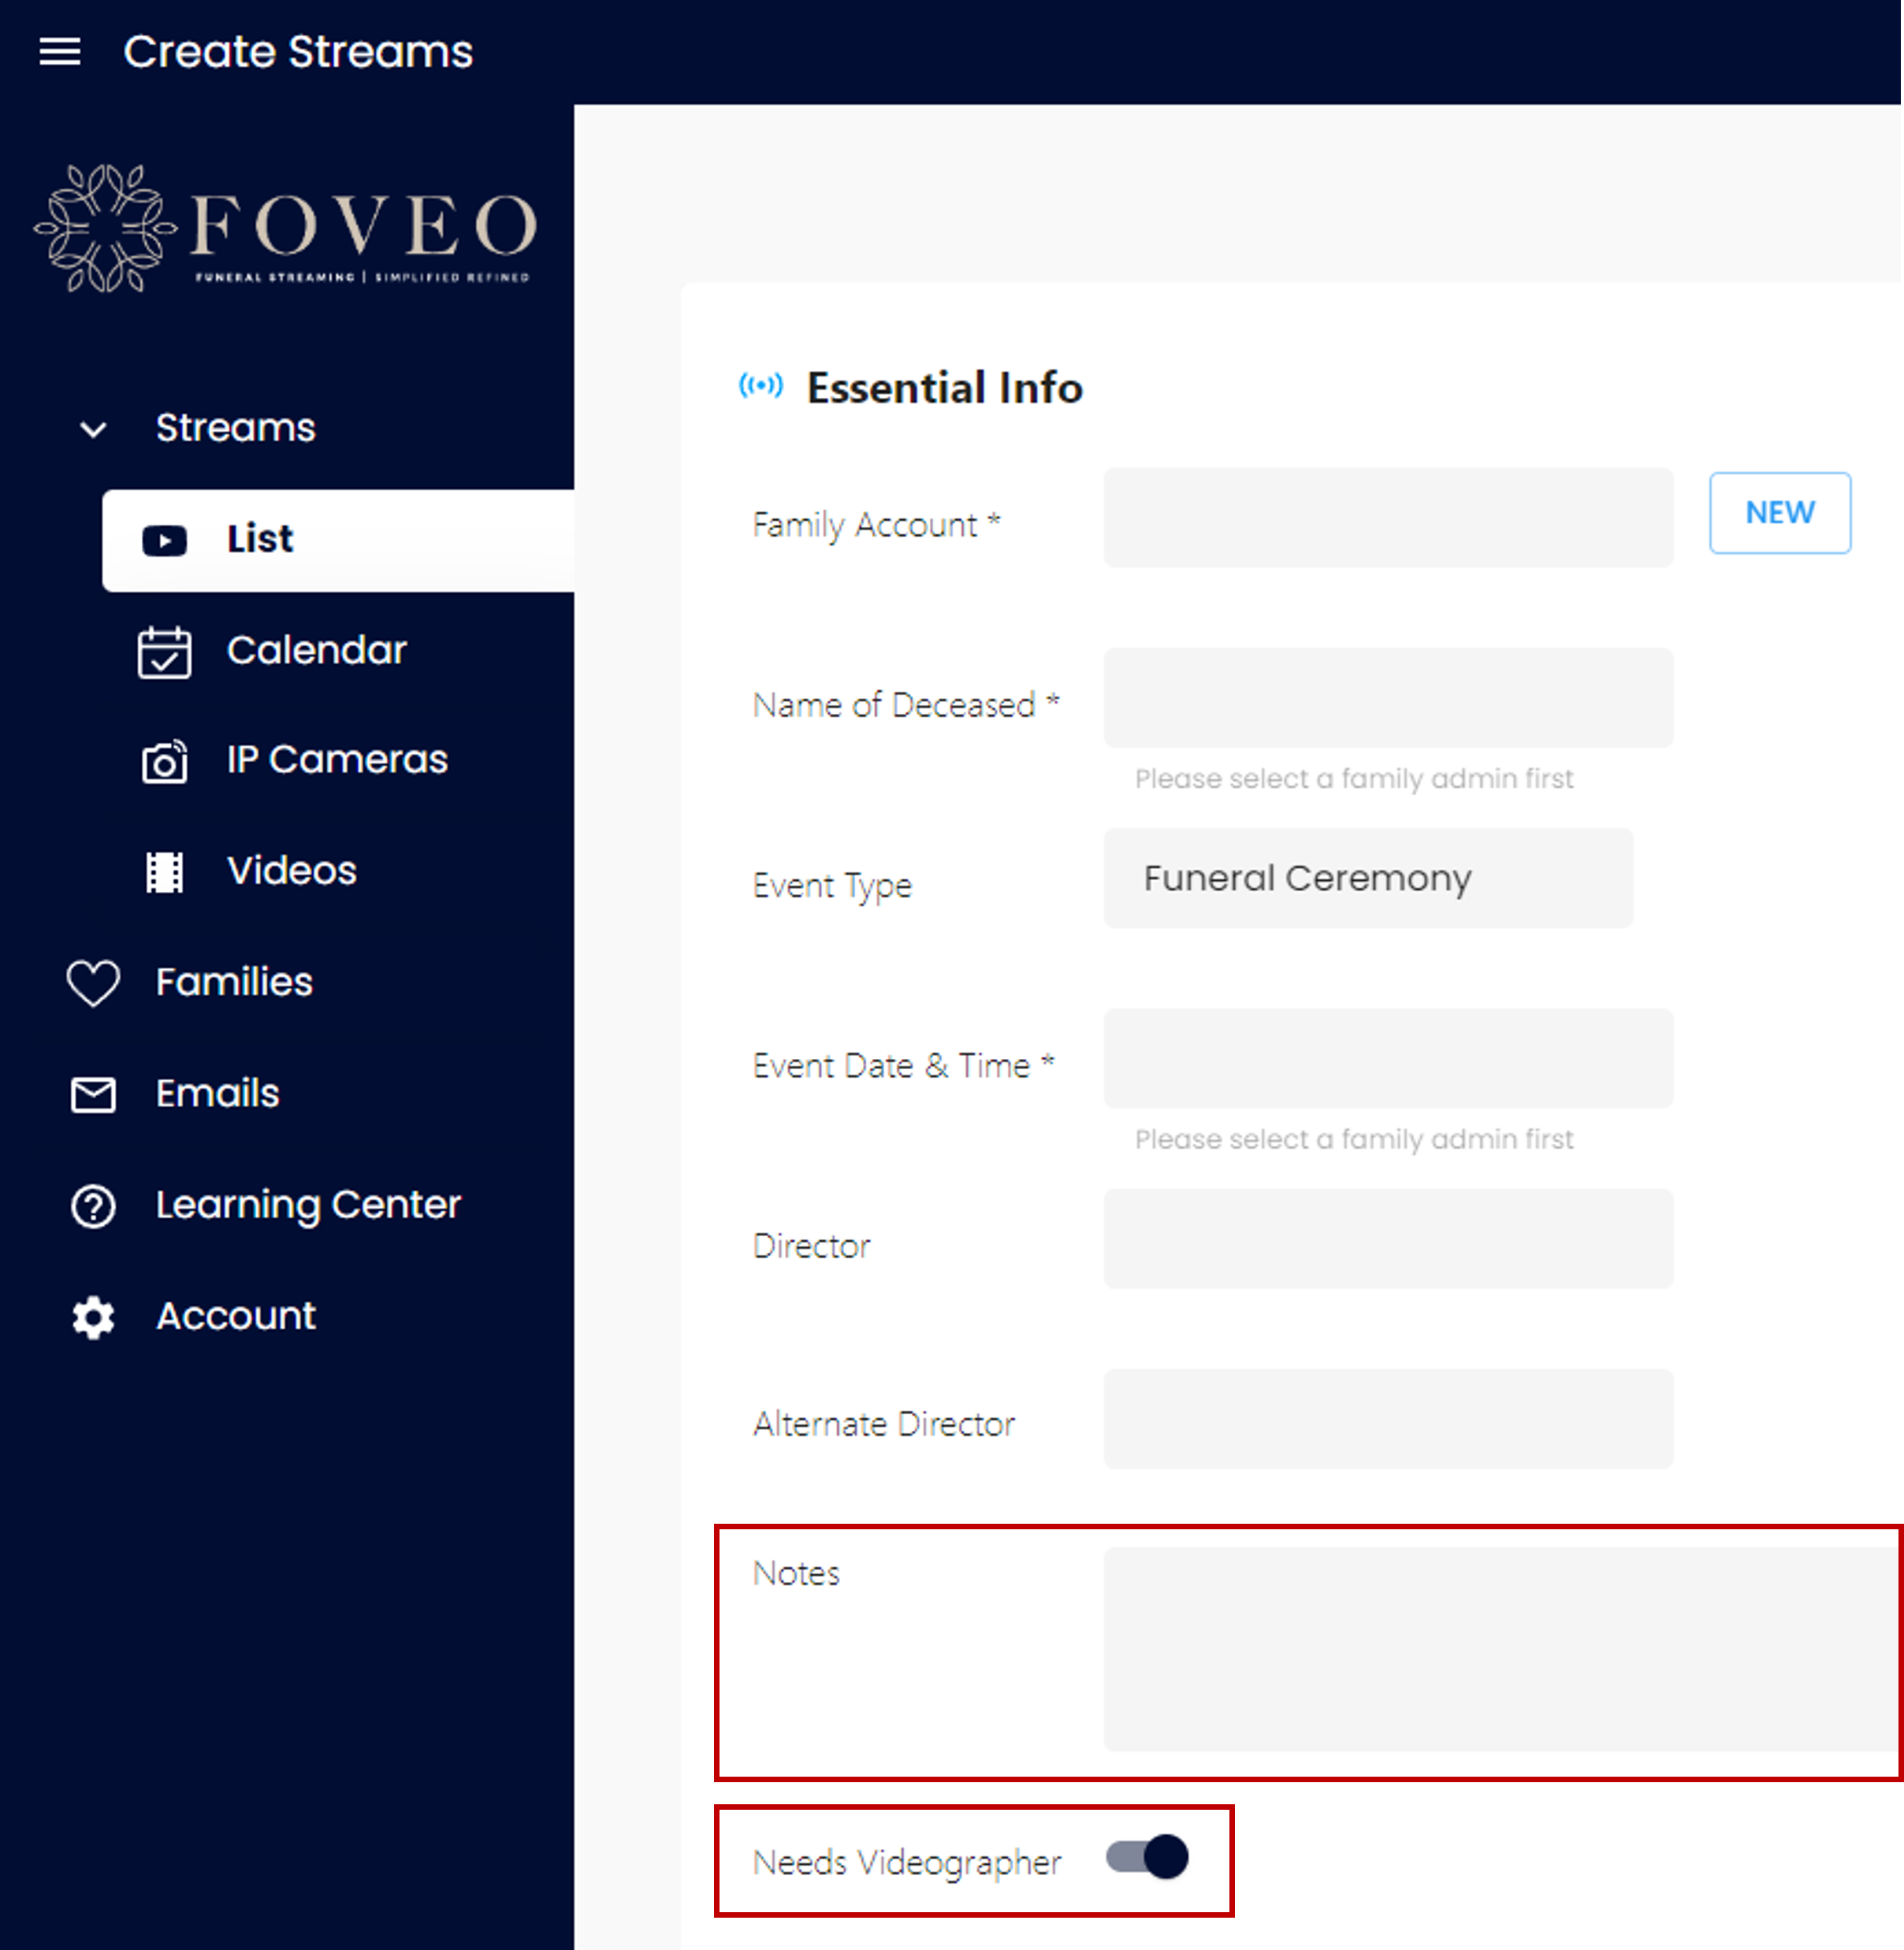This screenshot has height=1950, width=1904.
Task: Open the hamburger menu icon
Action: click(x=60, y=51)
